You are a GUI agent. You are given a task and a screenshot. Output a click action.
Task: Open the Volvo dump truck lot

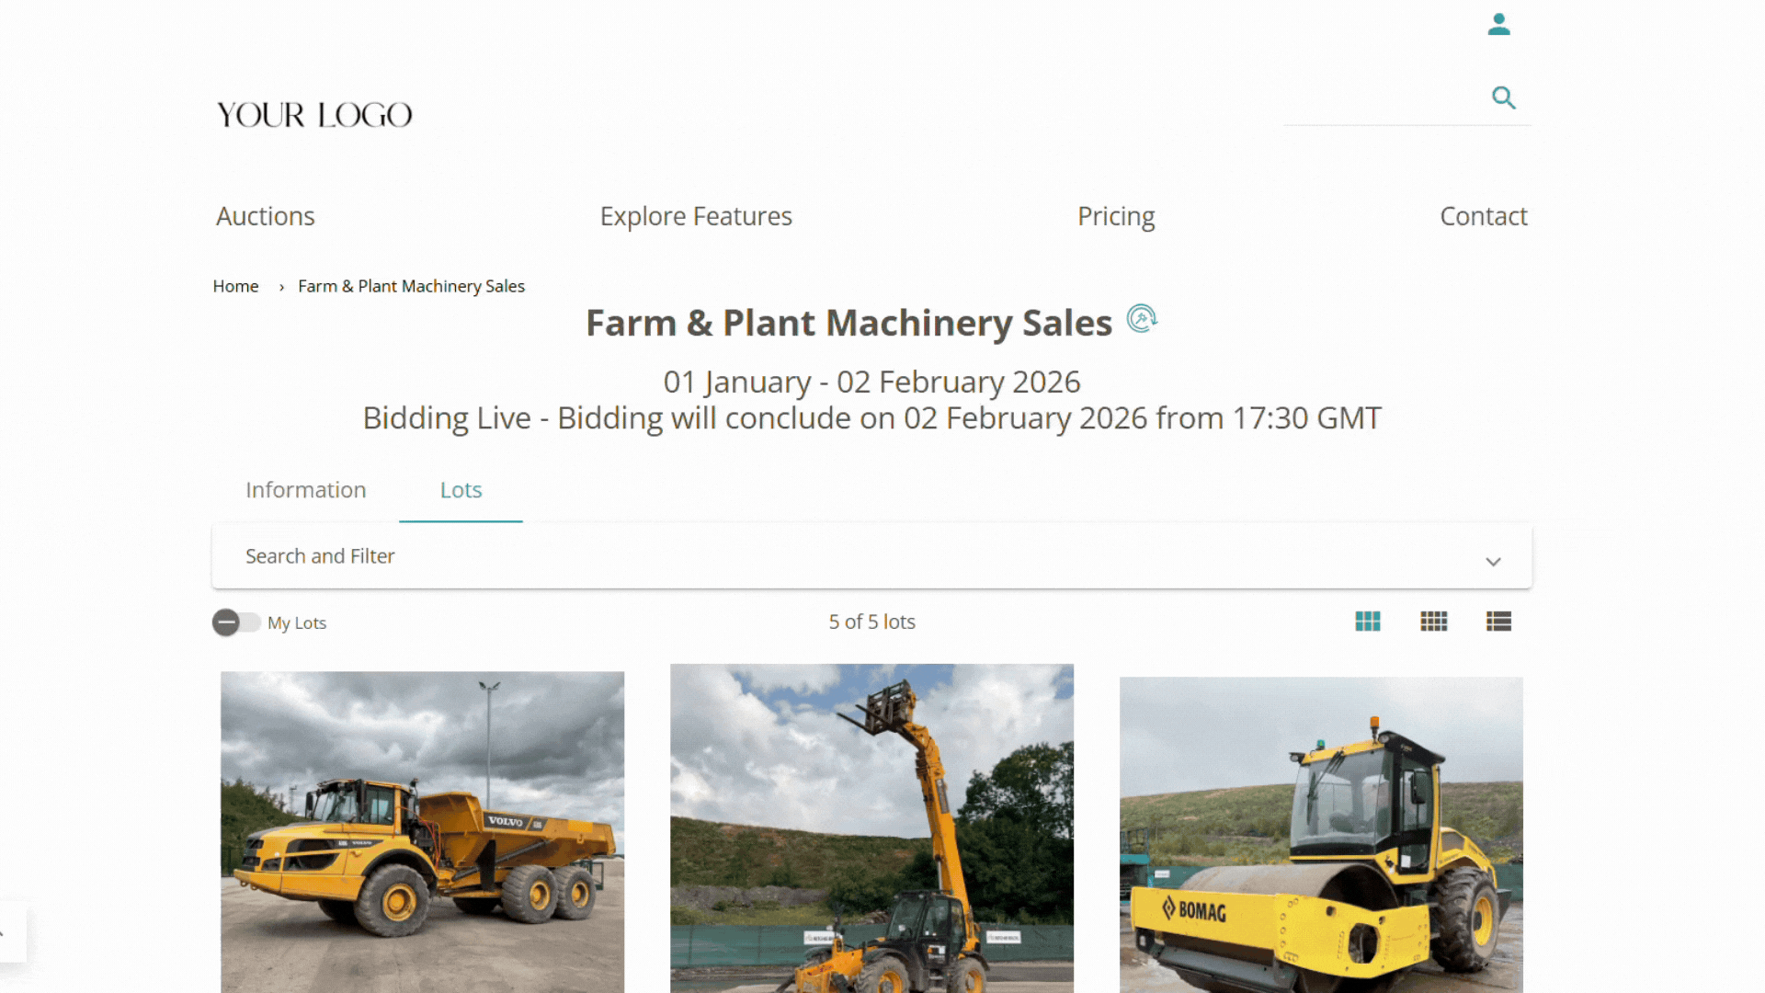coord(422,831)
